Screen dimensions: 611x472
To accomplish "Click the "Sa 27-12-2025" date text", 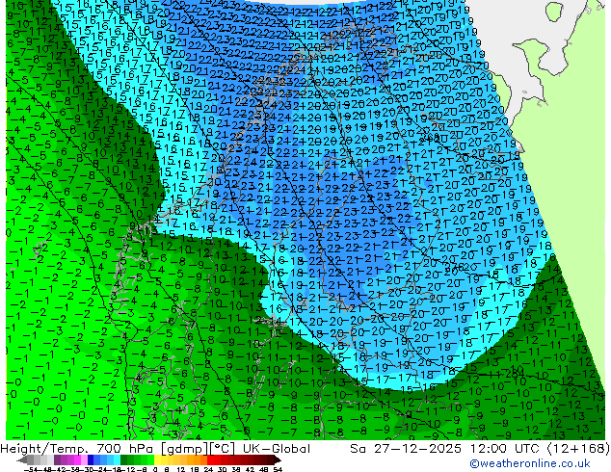I will point(406,449).
